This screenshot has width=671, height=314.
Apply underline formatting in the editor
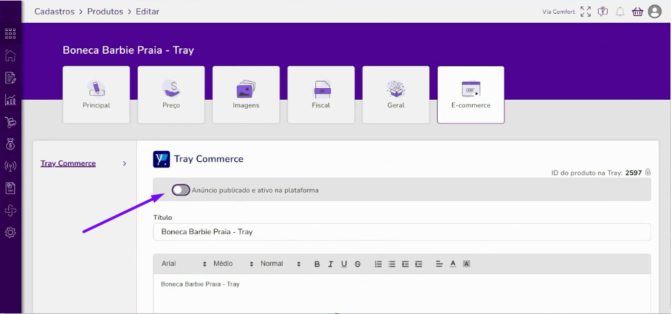344,264
